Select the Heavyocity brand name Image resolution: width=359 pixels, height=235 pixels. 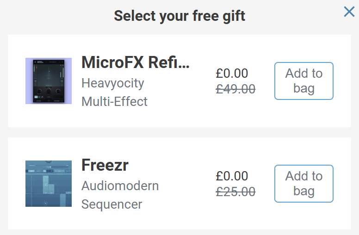(113, 83)
